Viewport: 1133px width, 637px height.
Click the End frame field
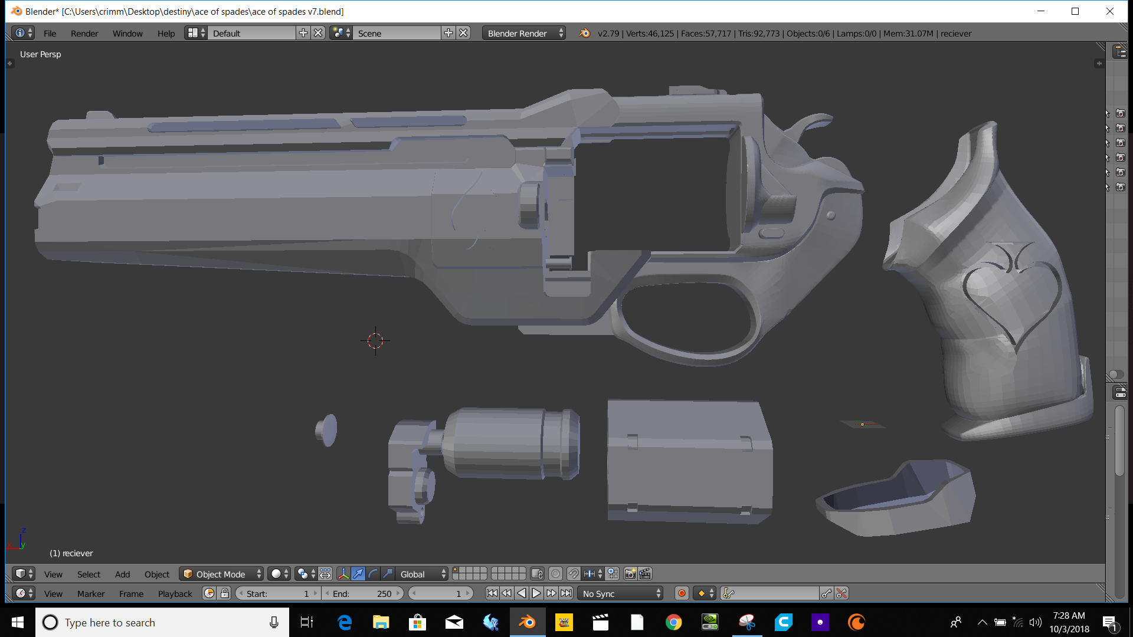(x=363, y=593)
